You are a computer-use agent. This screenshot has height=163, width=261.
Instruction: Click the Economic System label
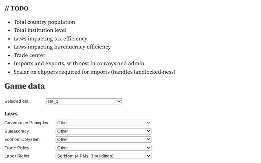[x=22, y=139]
